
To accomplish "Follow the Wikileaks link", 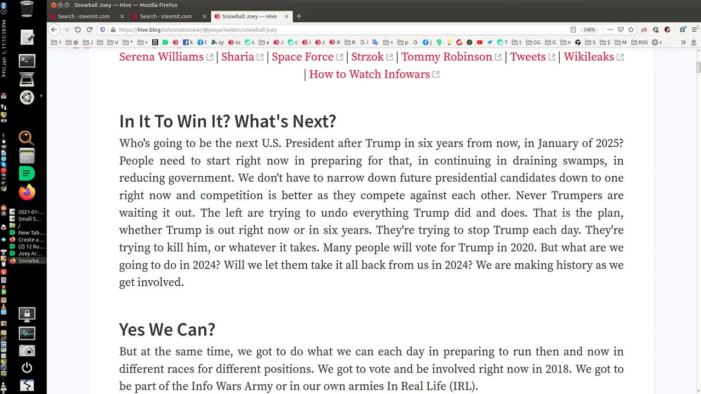I will 589,57.
